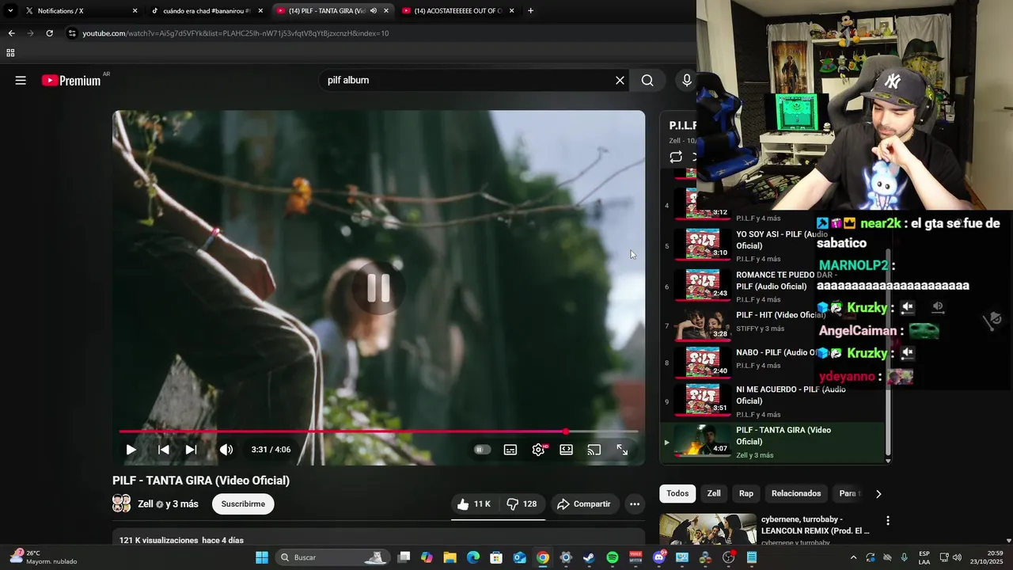The width and height of the screenshot is (1013, 570).
Task: Click the 'pilf album' search field
Action: (x=467, y=80)
